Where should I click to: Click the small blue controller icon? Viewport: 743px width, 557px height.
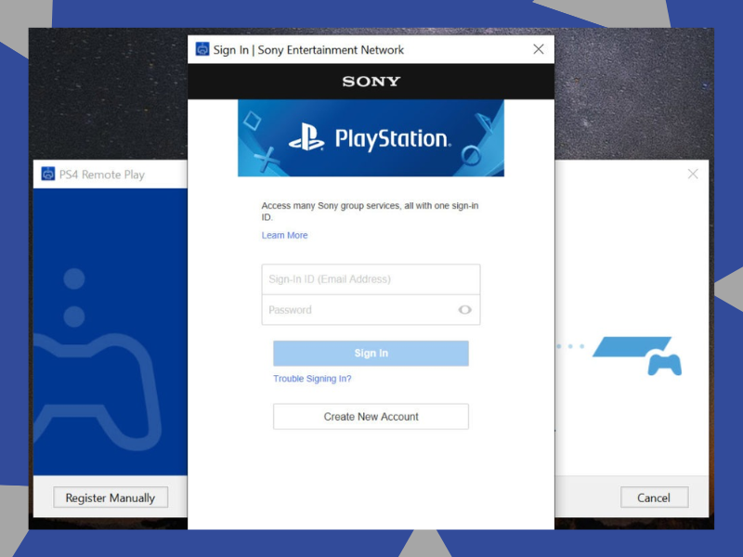(664, 364)
